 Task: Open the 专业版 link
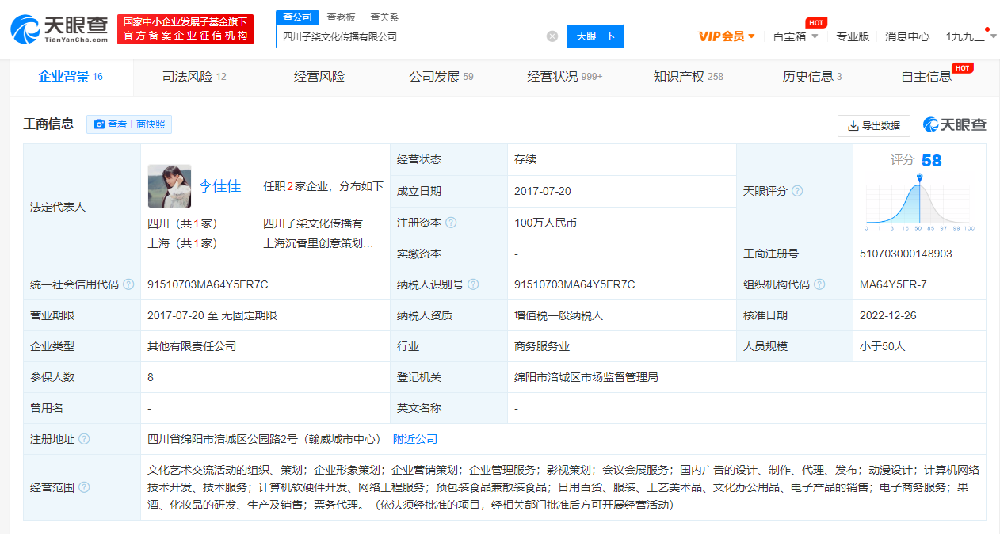(x=853, y=36)
